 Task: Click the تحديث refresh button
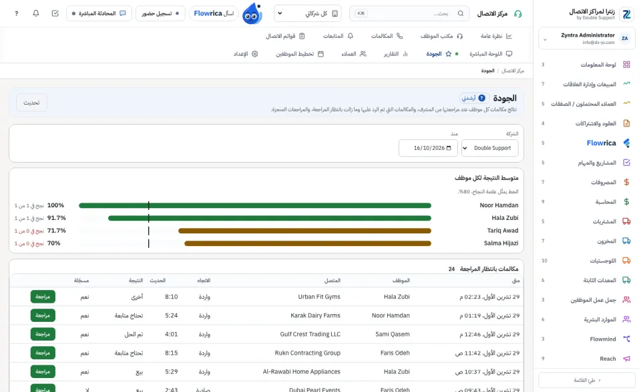(x=31, y=103)
